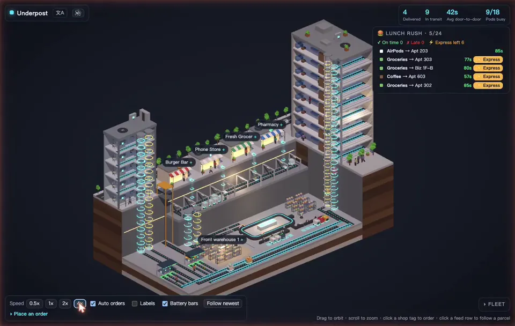Image resolution: width=515 pixels, height=326 pixels.
Task: Follow the Groceries to Apt 303 row
Action: pos(441,60)
